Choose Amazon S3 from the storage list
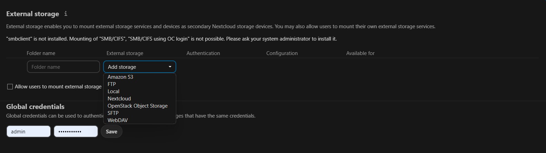This screenshot has height=153, width=546. 120,77
